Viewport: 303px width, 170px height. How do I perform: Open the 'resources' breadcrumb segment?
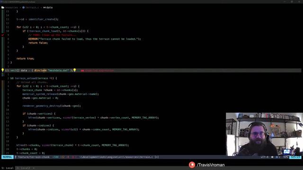11,8
